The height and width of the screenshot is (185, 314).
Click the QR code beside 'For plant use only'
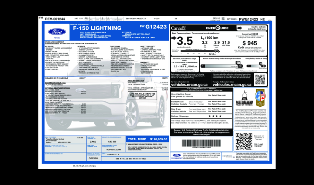point(244,141)
